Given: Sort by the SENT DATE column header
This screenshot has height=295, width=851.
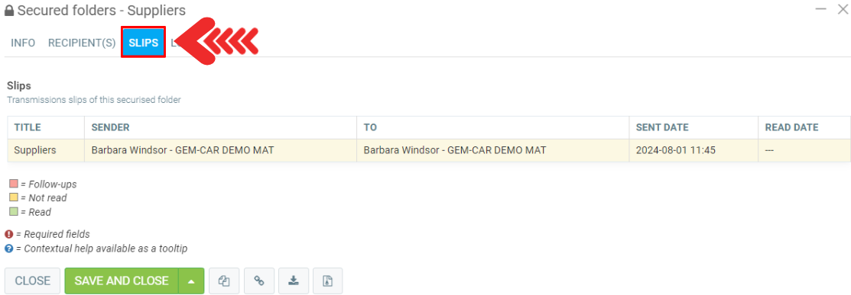Looking at the screenshot, I should pos(662,128).
